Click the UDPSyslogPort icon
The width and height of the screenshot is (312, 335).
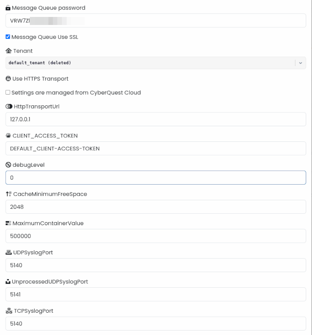coord(8,252)
